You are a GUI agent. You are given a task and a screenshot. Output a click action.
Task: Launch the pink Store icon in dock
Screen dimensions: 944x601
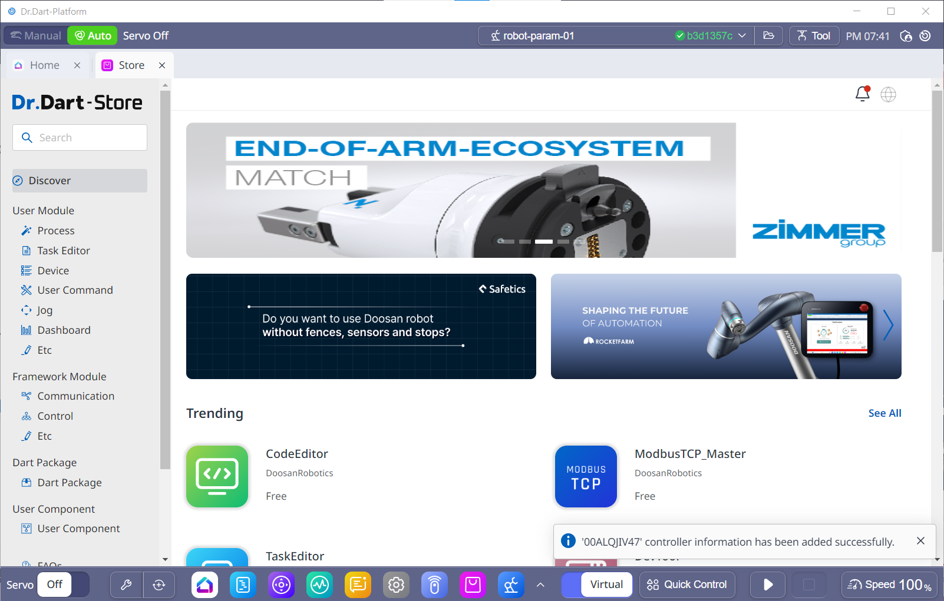pos(473,585)
